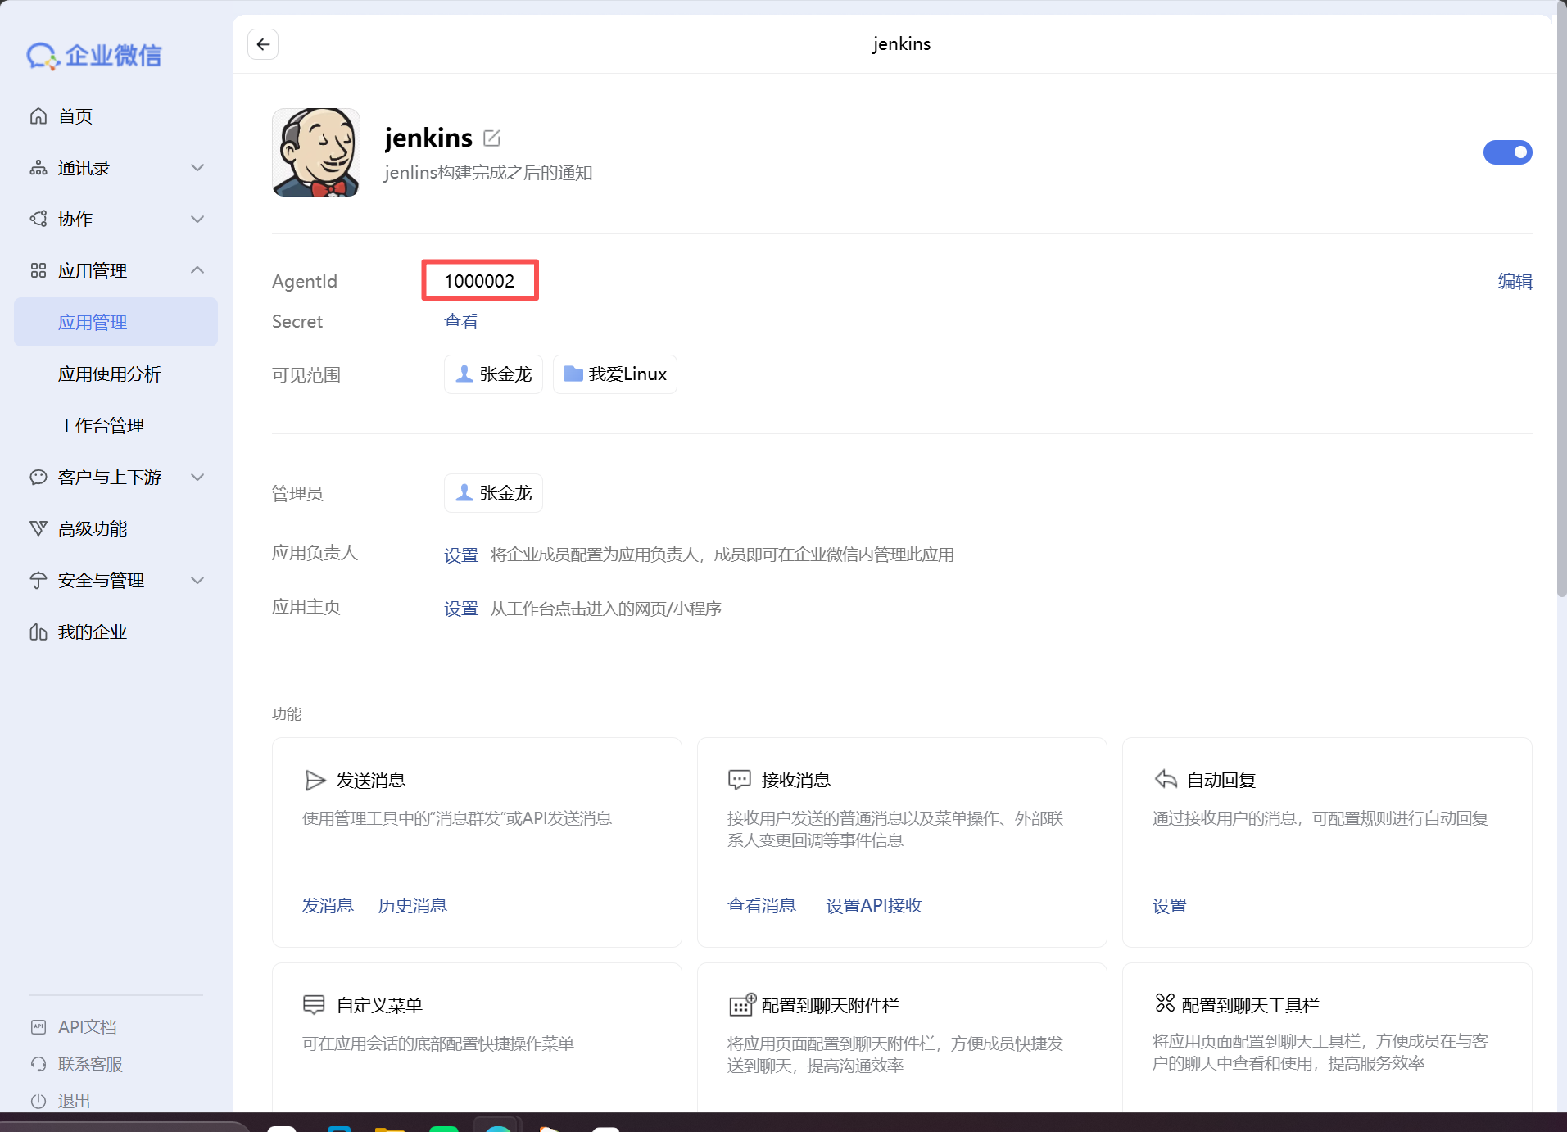
Task: Open 工作台管理 in the sidebar
Action: tap(101, 426)
